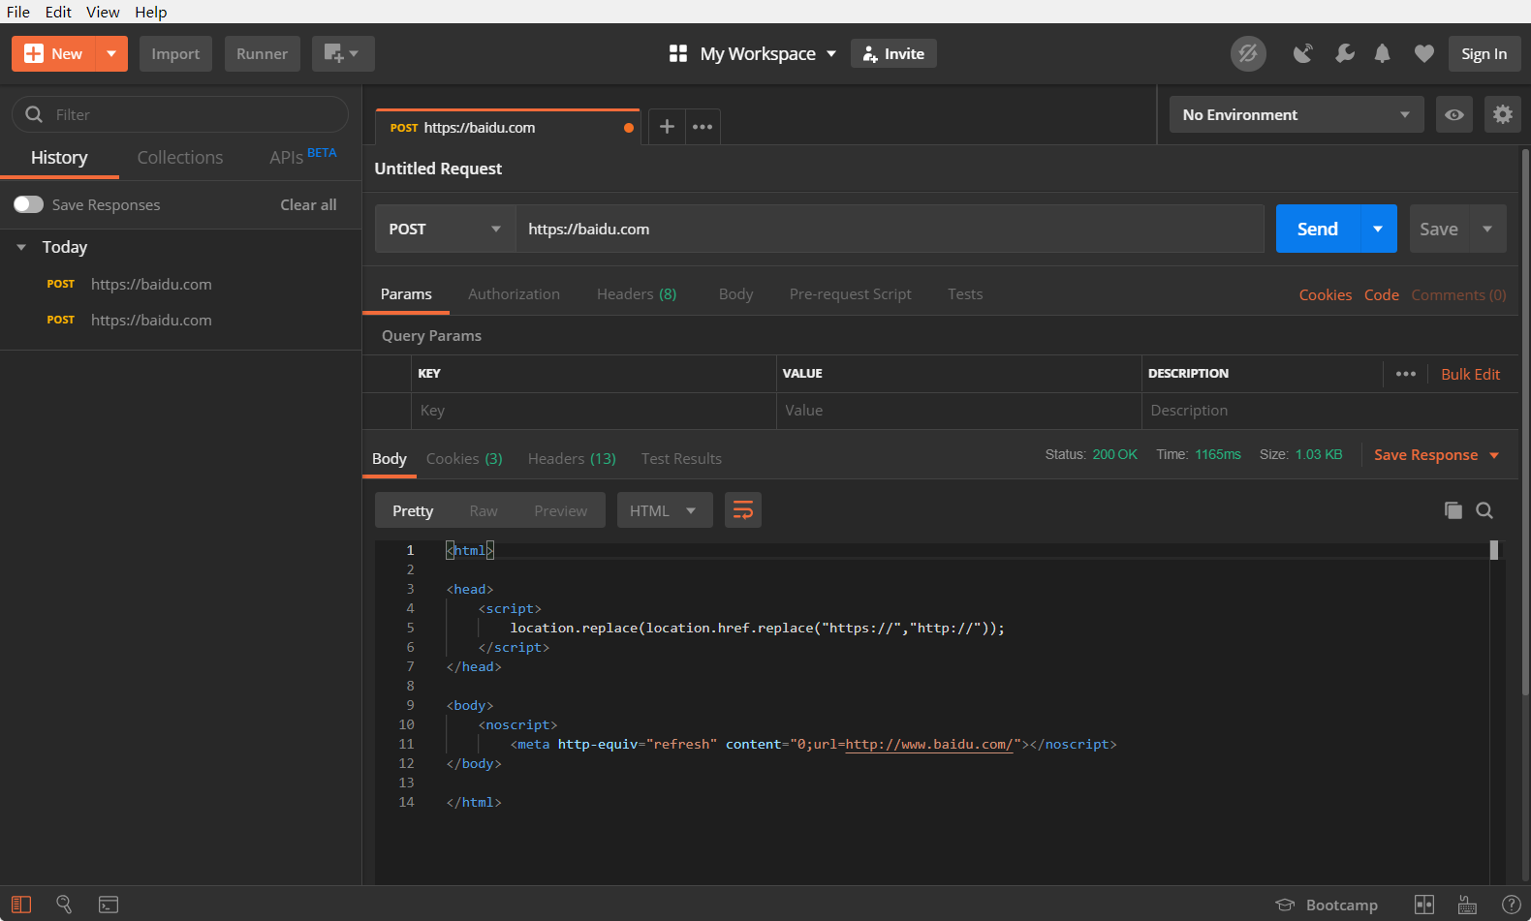Click the Send button
The image size is (1531, 921).
coord(1318,229)
